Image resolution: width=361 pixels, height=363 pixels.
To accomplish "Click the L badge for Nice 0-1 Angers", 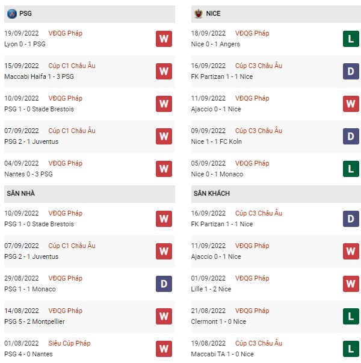I will [x=351, y=39].
